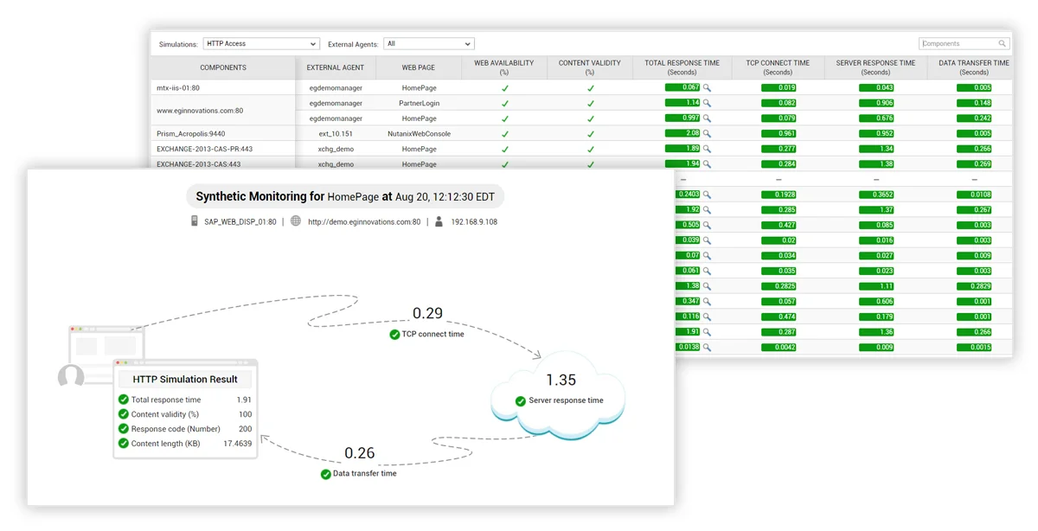Select component Prism_Acropolis:9440
The image size is (1038, 531).
point(190,134)
